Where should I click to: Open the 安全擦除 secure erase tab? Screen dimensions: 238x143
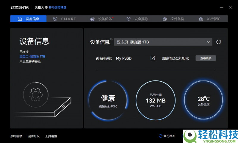coord(137,19)
